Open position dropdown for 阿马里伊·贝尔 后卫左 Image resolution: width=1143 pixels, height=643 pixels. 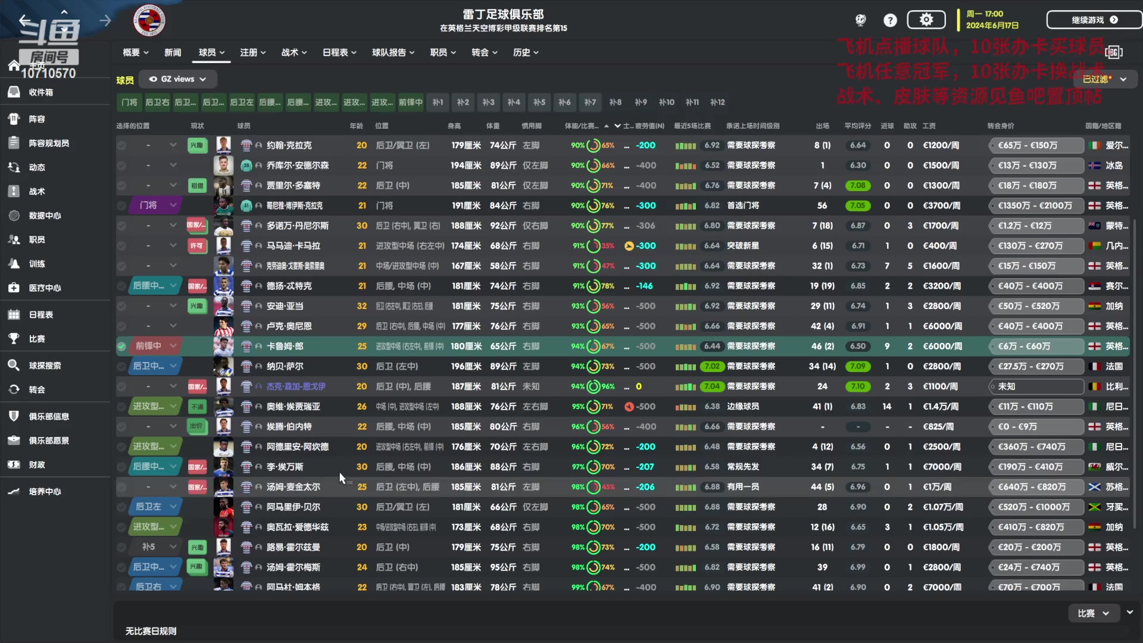pyautogui.click(x=155, y=507)
